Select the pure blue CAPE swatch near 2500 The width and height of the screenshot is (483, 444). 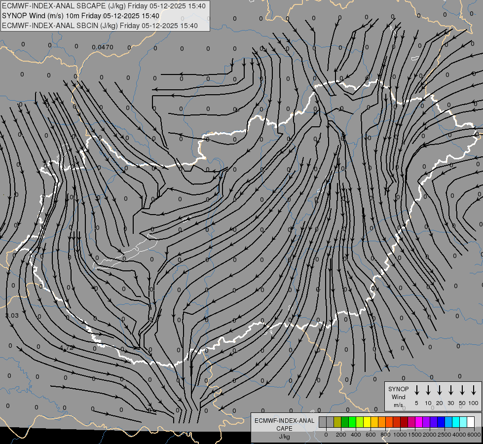pyautogui.click(x=441, y=422)
